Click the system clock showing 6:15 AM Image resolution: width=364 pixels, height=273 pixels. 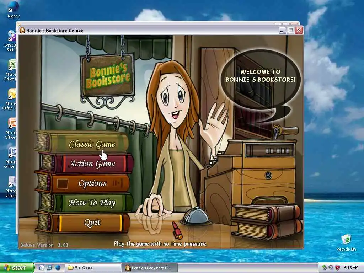tap(351, 268)
